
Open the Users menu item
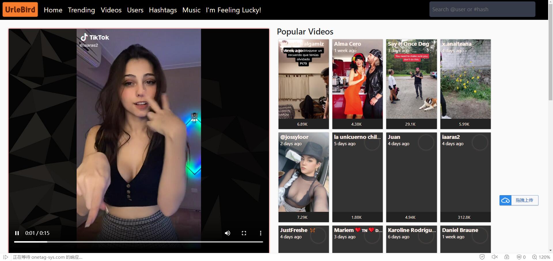135,10
